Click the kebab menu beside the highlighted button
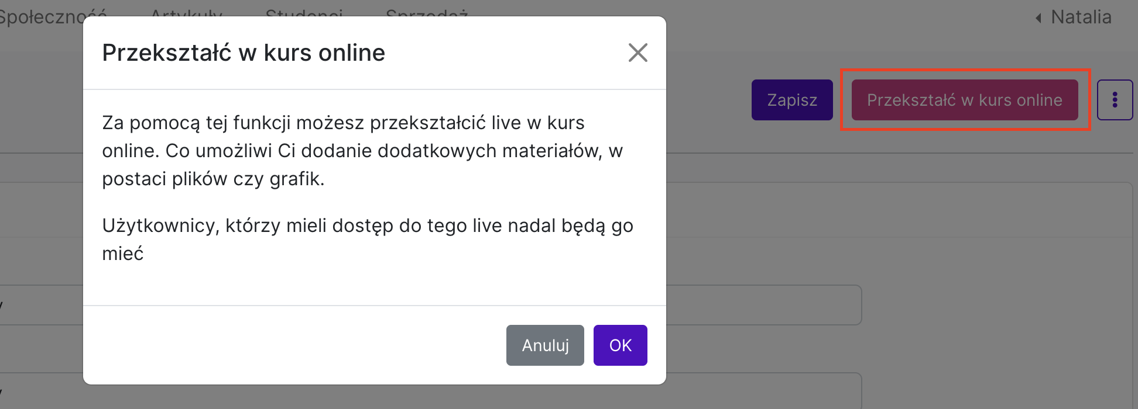 [1115, 99]
